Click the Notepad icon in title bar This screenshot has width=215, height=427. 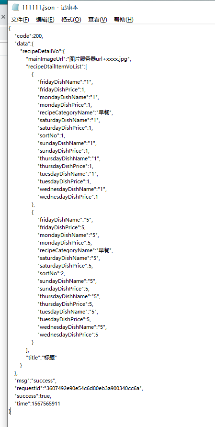tap(15, 7)
